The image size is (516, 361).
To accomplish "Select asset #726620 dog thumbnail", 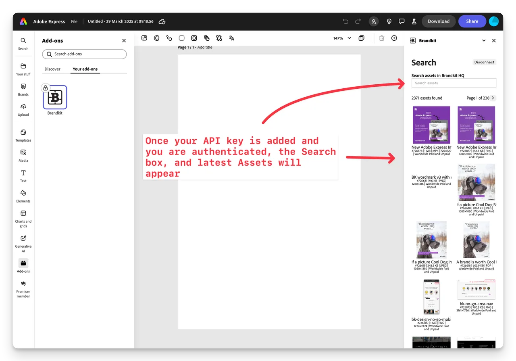I will (x=476, y=182).
